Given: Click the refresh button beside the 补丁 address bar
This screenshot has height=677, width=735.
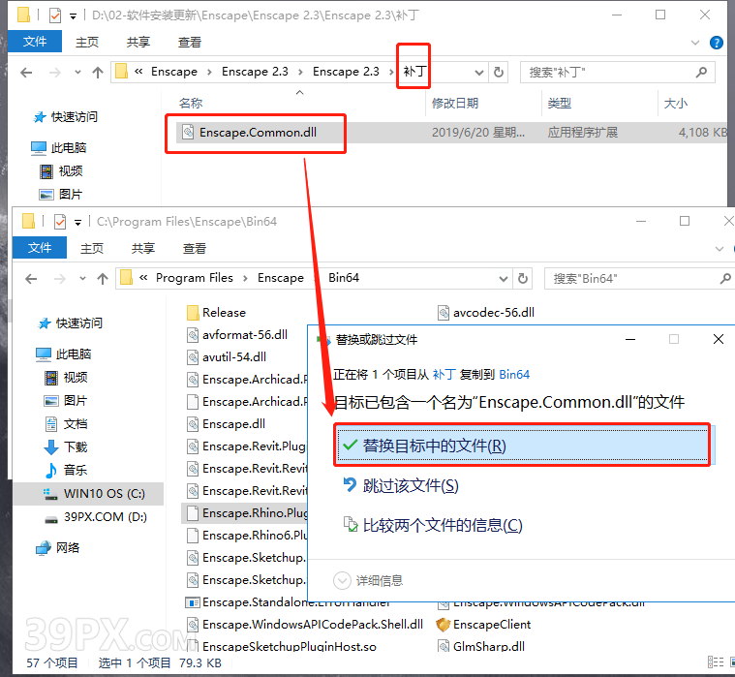Looking at the screenshot, I should pos(499,72).
